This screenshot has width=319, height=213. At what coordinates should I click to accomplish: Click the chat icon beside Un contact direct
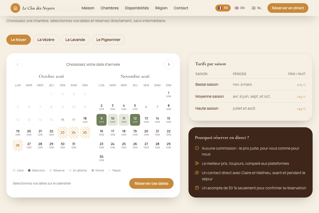197,173
